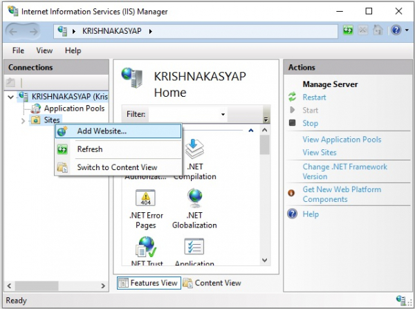The height and width of the screenshot is (309, 415).
Task: Click KRISHNAKASYAP in the address bar
Action: pos(111,31)
